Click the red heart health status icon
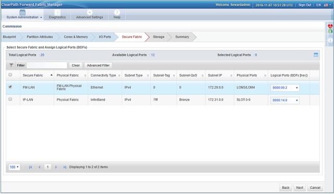Screen dimensions: 334x194 pyautogui.click(x=330, y=27)
